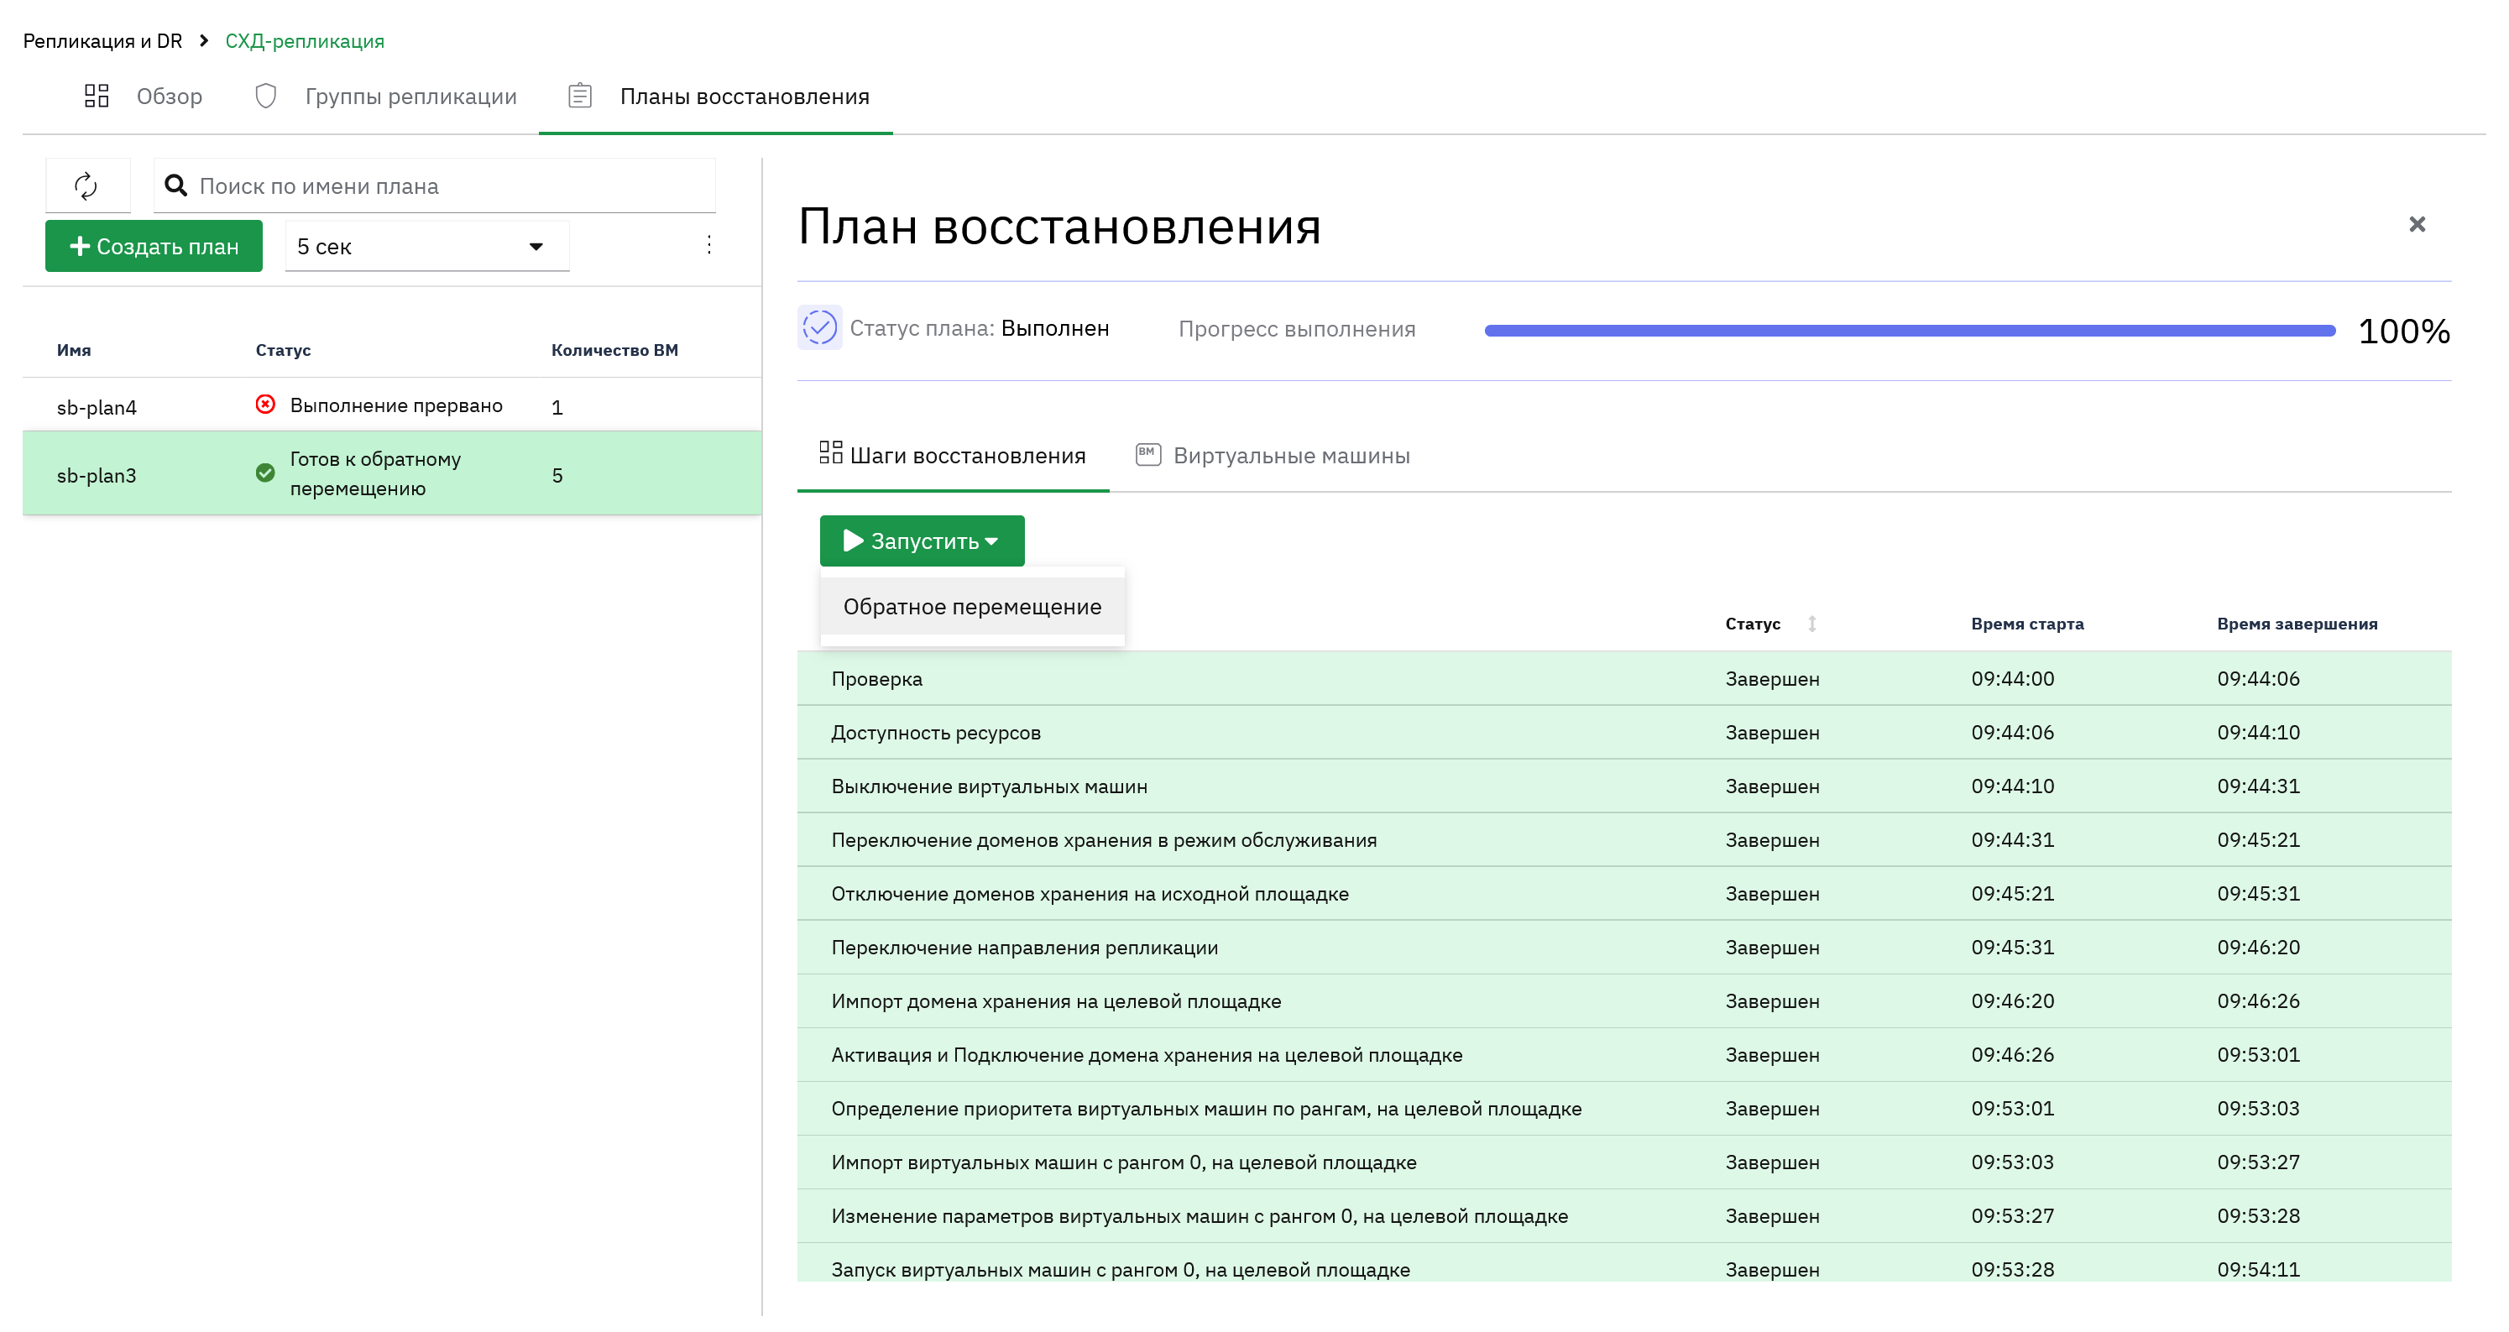Click Завершен status of Проверка row
Image resolution: width=2509 pixels, height=1332 pixels.
click(1772, 679)
